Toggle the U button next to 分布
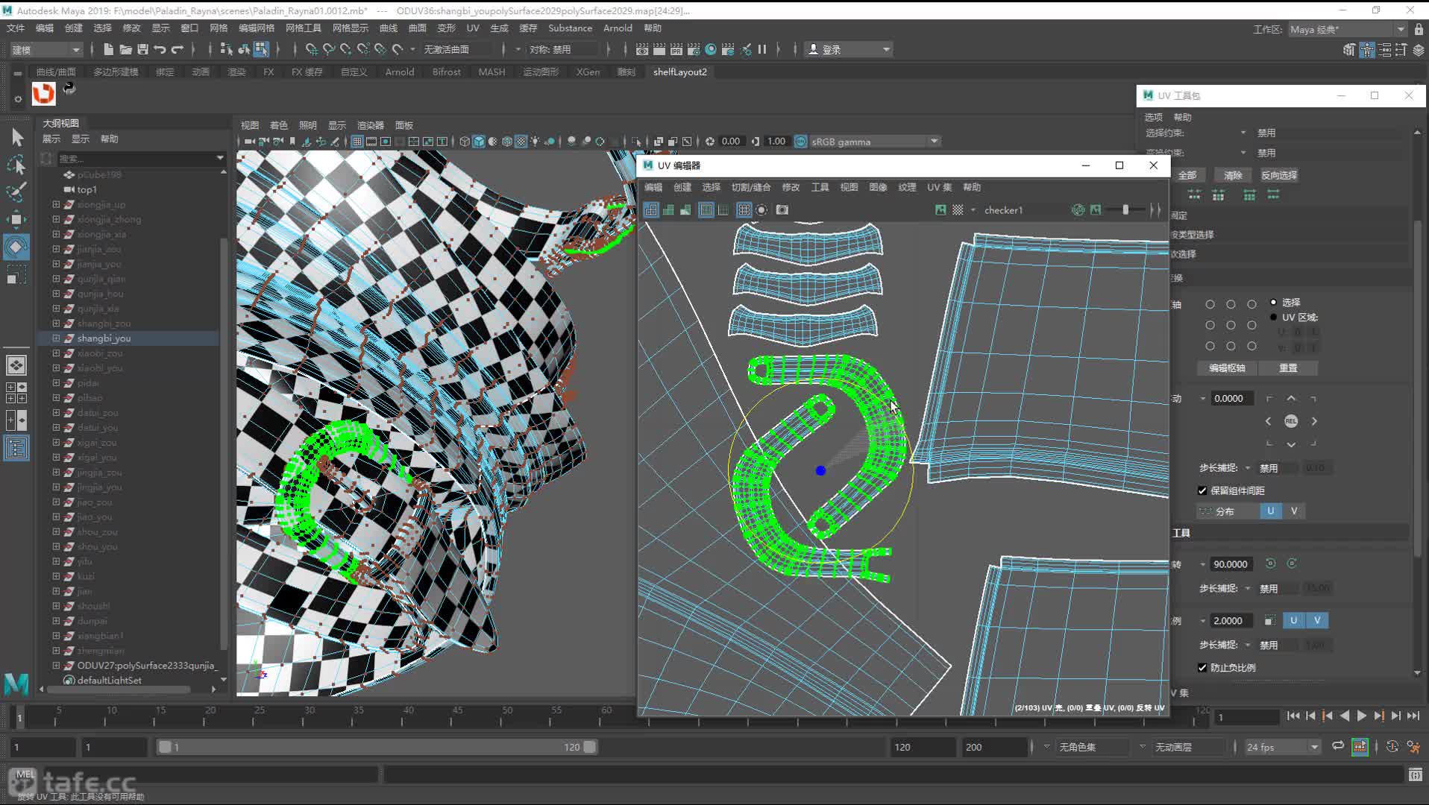Screen dimensions: 1429x805 click(x=1271, y=511)
